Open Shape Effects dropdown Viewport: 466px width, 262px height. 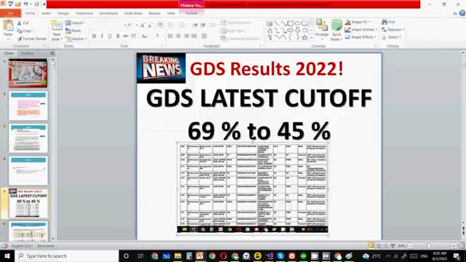[x=360, y=37]
